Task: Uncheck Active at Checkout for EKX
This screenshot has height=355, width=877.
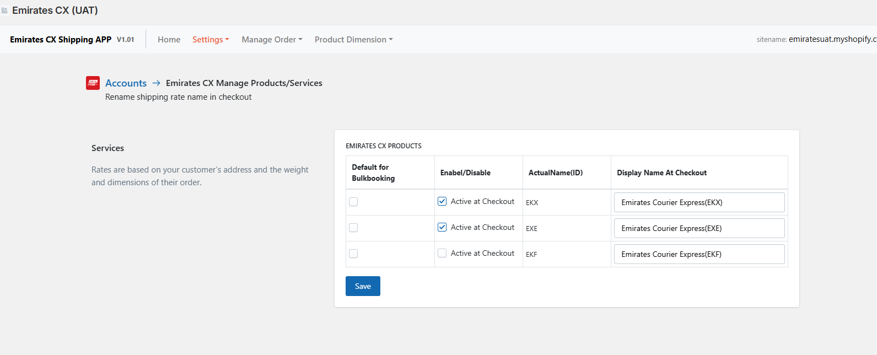Action: 442,201
